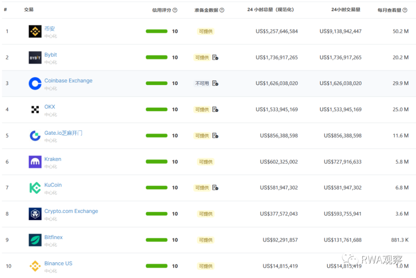Click the help icon beside 准备金数据 header
The width and height of the screenshot is (416, 278).
(x=222, y=10)
